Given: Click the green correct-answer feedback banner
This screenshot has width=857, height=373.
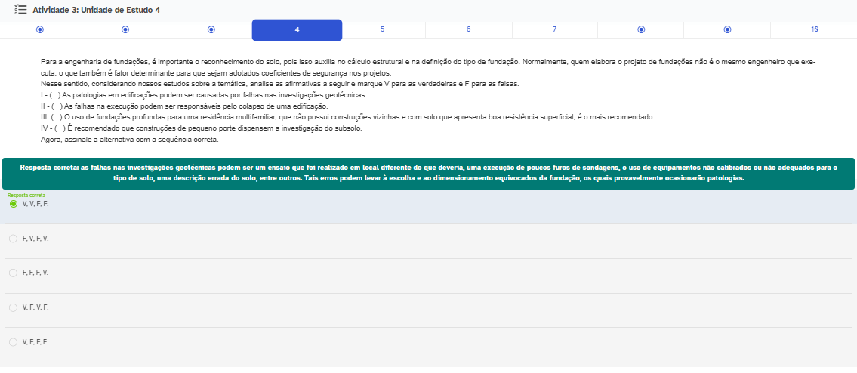Looking at the screenshot, I should pos(428,173).
